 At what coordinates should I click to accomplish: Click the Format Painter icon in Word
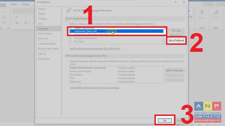point(4,23)
